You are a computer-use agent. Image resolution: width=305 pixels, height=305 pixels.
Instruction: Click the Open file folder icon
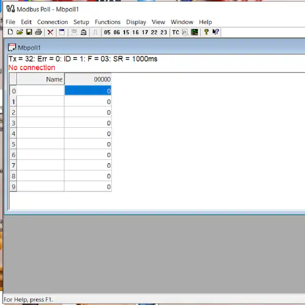[x=20, y=32]
